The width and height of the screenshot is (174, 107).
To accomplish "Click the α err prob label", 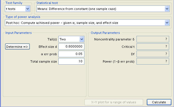I will (49, 54).
